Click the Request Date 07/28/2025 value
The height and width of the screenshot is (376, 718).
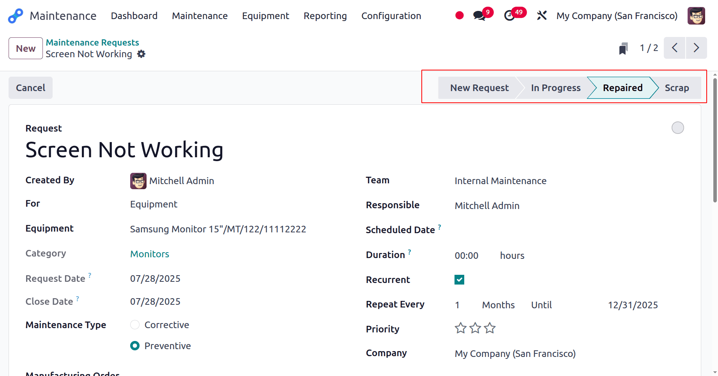pyautogui.click(x=155, y=279)
